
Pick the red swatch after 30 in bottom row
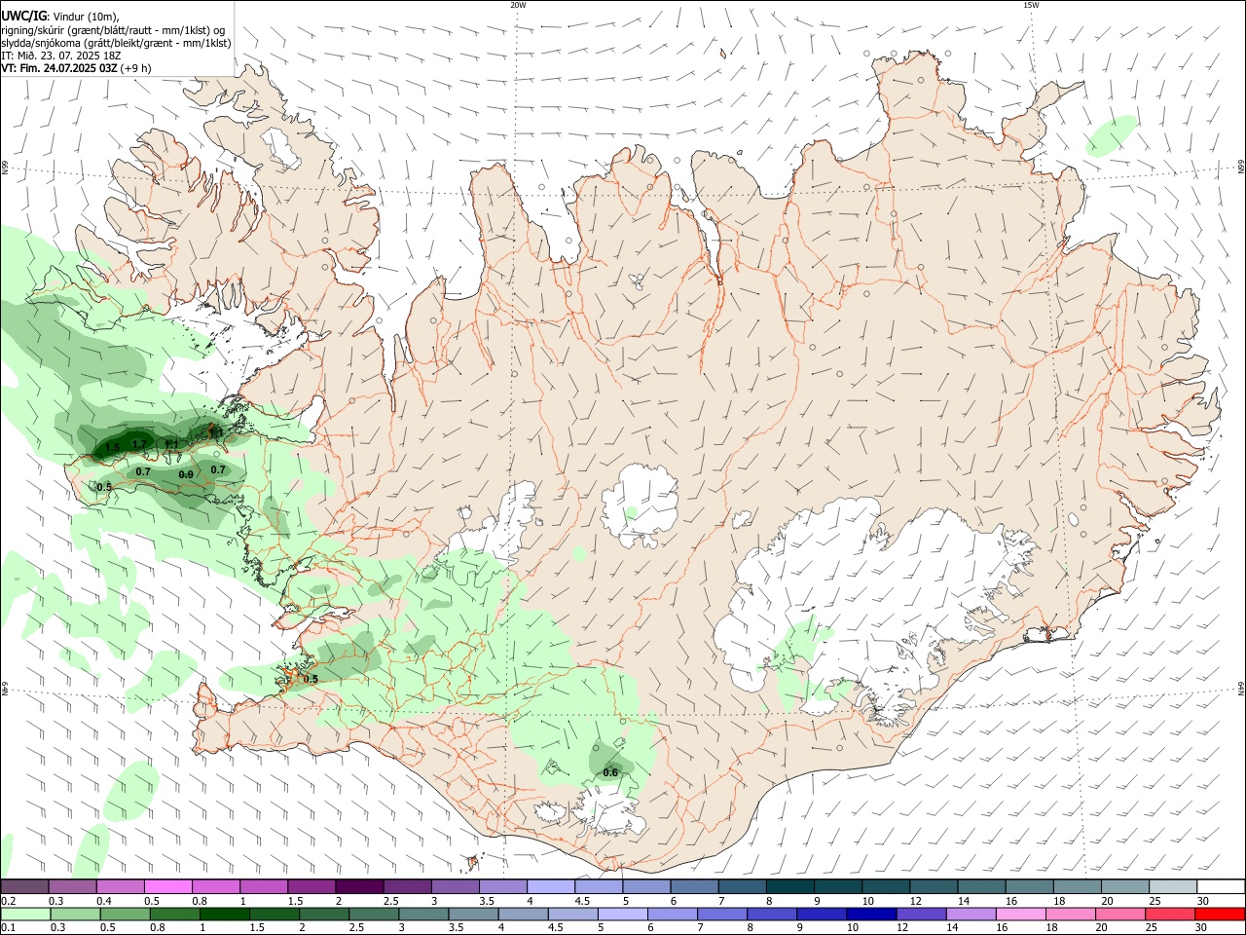[1220, 915]
